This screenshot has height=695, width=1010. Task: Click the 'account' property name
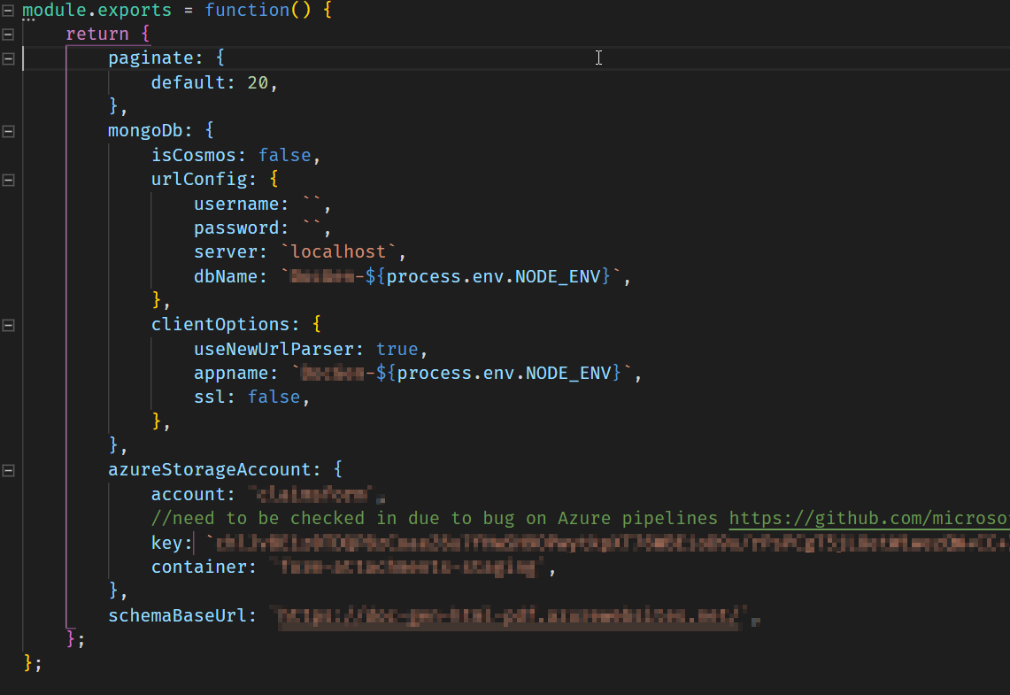[188, 495]
